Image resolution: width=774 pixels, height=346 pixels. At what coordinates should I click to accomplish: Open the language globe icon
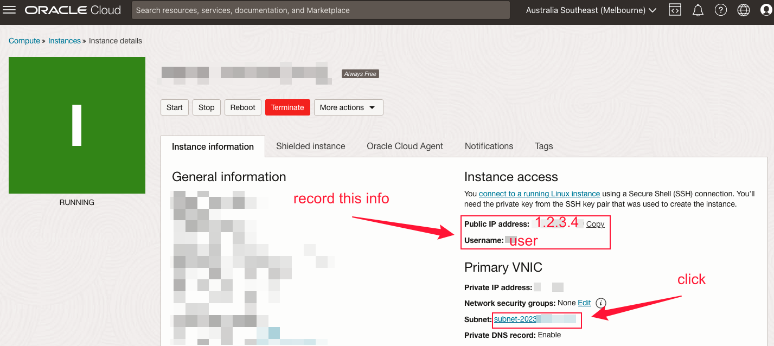tap(744, 10)
